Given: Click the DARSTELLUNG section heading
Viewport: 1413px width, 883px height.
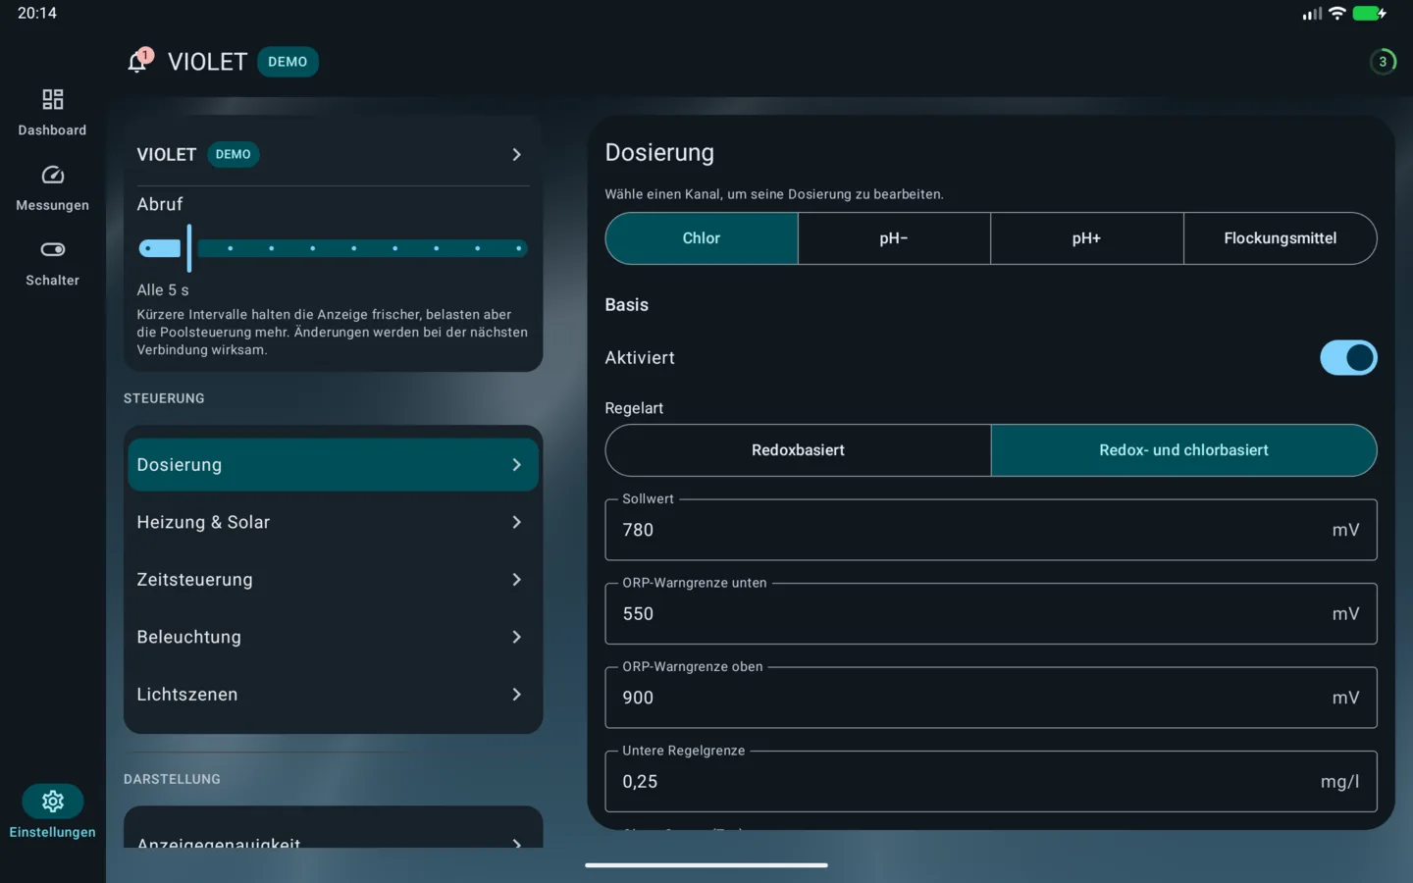Looking at the screenshot, I should [x=172, y=779].
